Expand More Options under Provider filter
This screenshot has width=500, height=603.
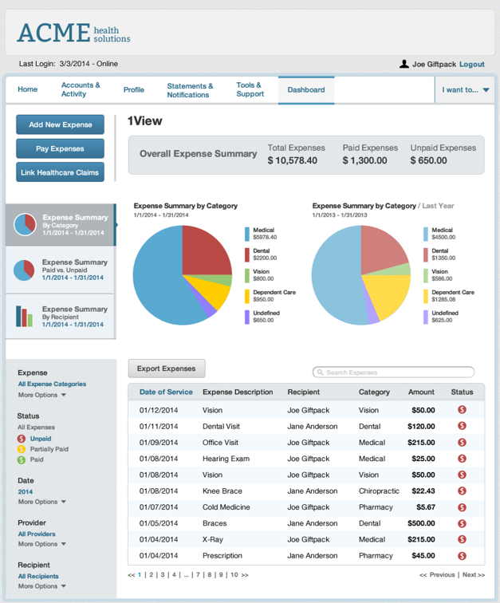[x=41, y=544]
